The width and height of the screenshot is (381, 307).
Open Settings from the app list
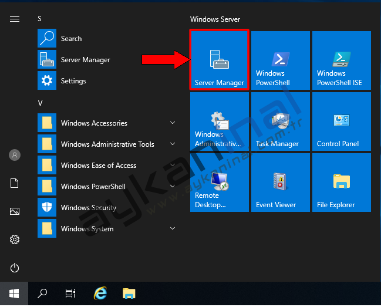[x=73, y=81]
